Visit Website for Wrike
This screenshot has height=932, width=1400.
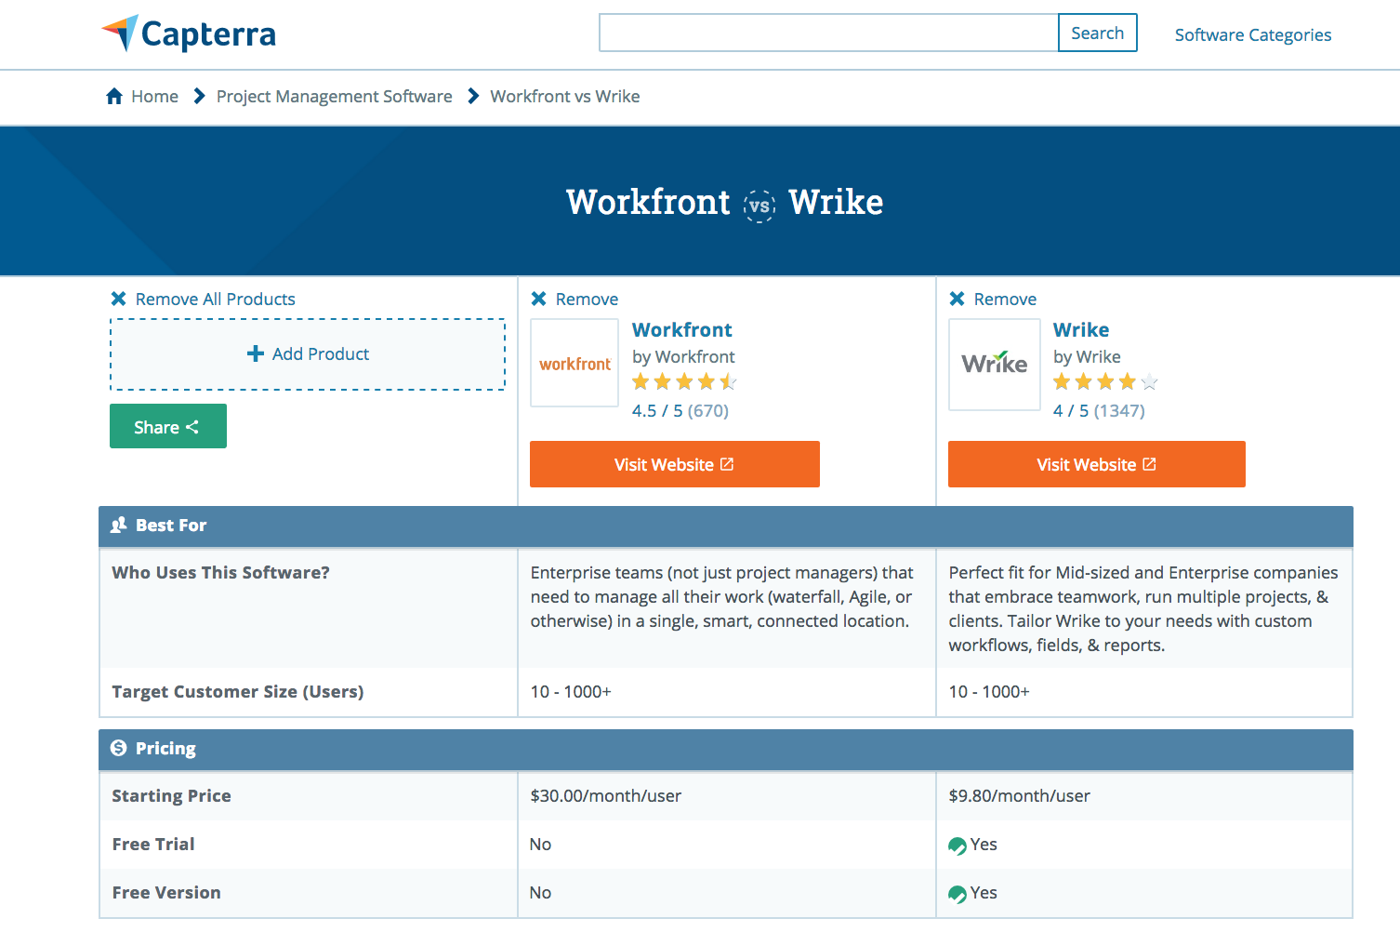click(x=1097, y=464)
